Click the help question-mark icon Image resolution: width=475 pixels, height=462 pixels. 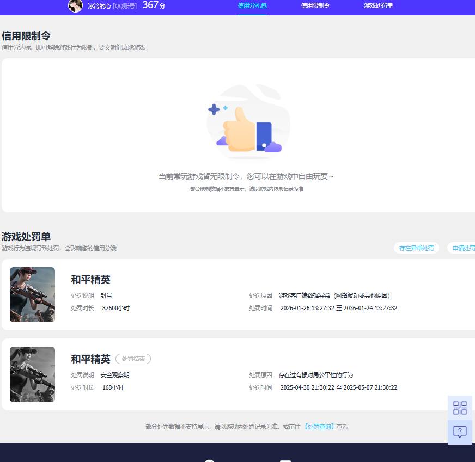point(460,432)
